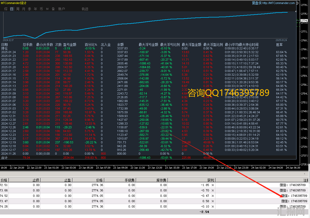This screenshot has height=218, width=310.
Task: Close the order with profit -0.10
Action: (213, 206)
